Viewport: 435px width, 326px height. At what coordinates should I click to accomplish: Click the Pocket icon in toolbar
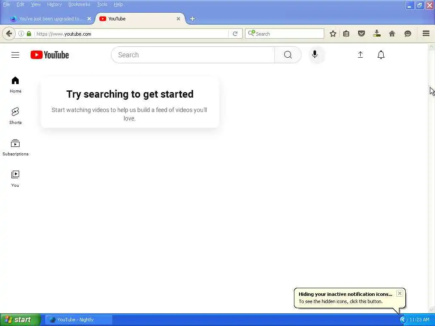point(361,34)
